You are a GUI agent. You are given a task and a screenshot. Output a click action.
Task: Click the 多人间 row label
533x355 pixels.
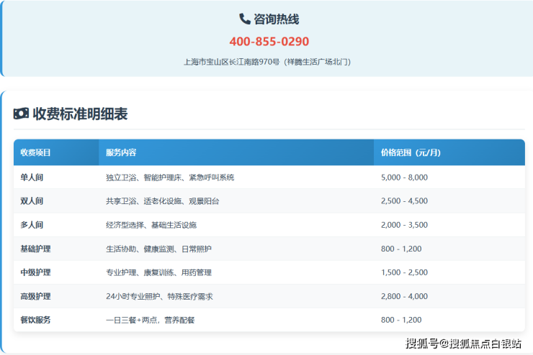(x=32, y=225)
